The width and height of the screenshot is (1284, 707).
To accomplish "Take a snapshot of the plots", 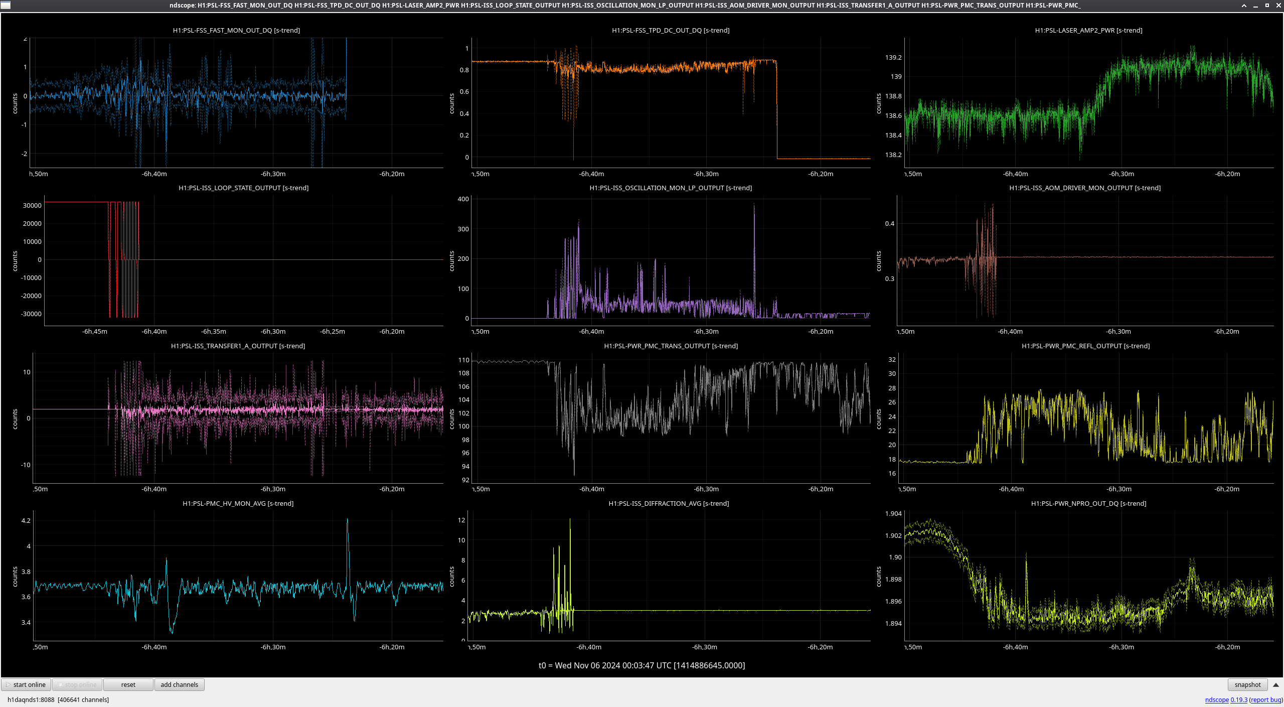I will click(x=1247, y=684).
